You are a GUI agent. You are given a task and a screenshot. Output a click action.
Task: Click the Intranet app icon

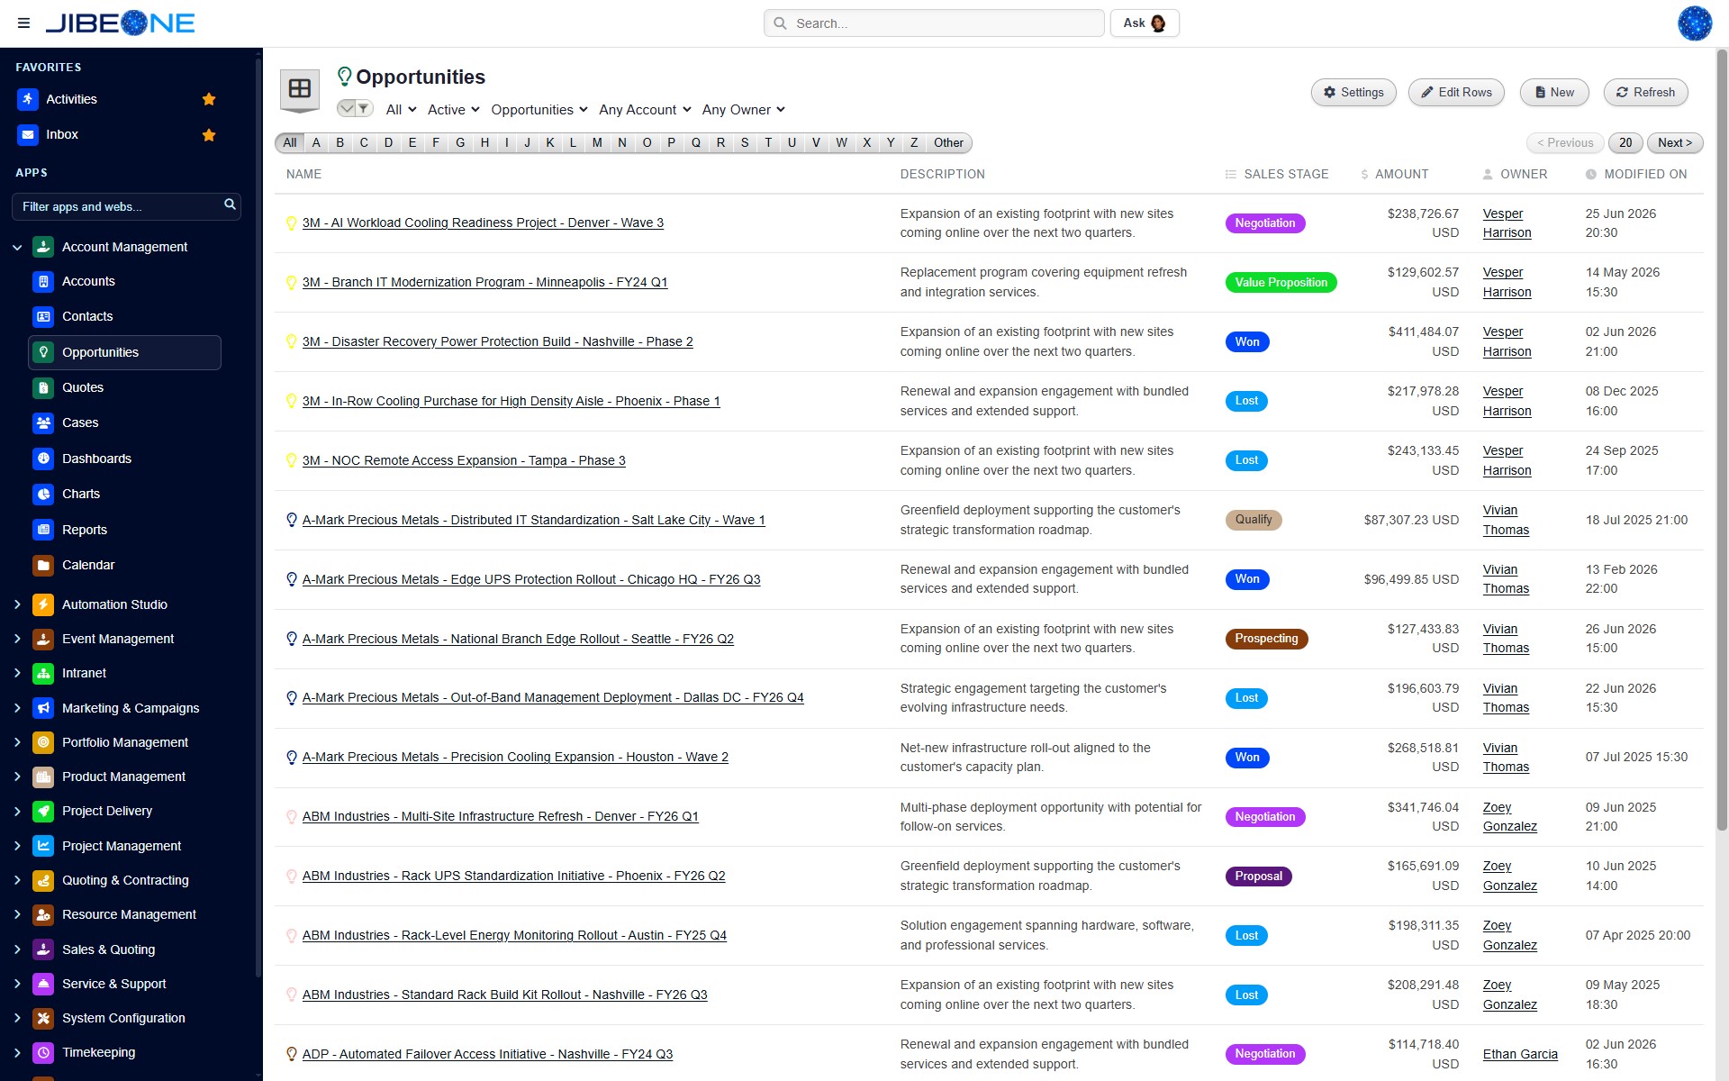[43, 673]
